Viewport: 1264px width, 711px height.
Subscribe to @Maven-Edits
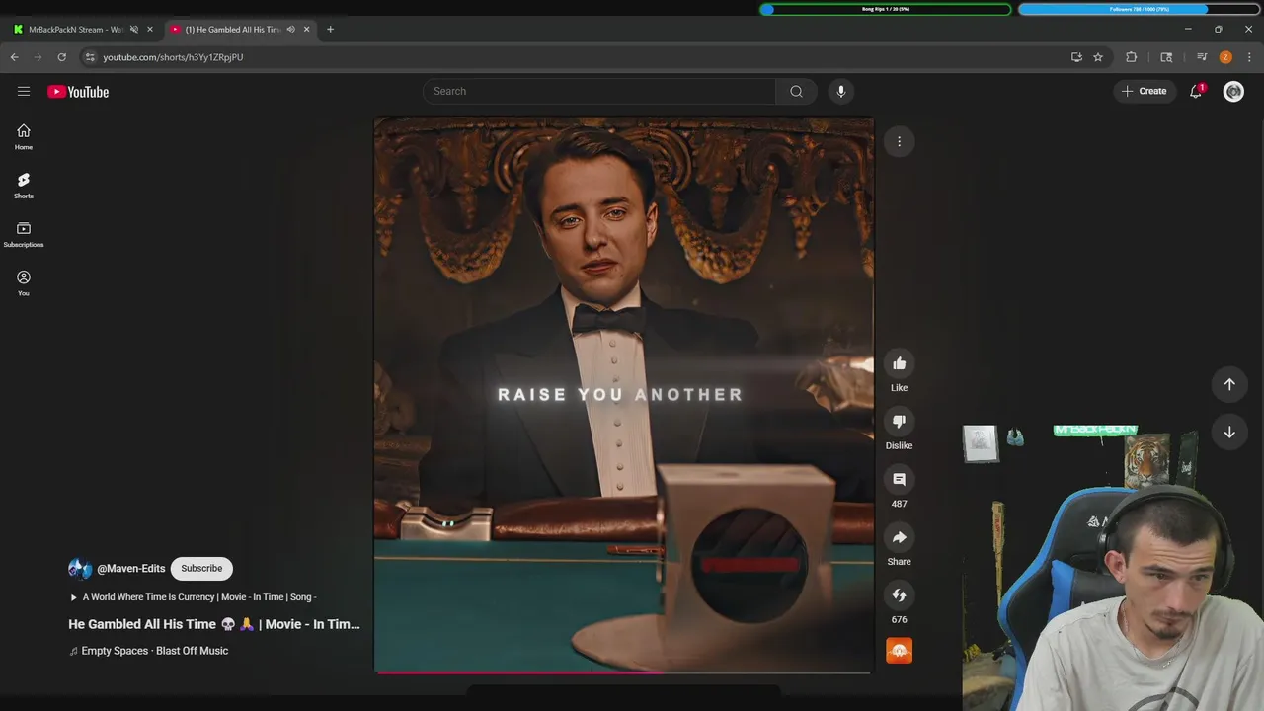pyautogui.click(x=201, y=568)
